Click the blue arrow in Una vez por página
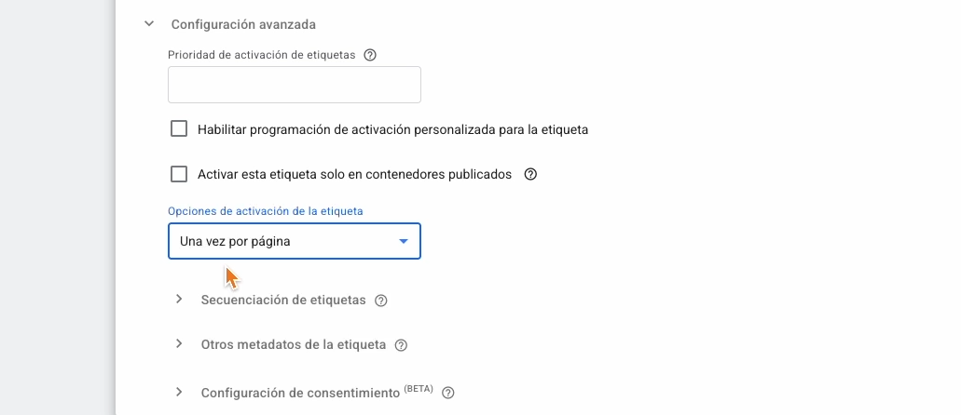The width and height of the screenshot is (961, 415). (x=404, y=241)
